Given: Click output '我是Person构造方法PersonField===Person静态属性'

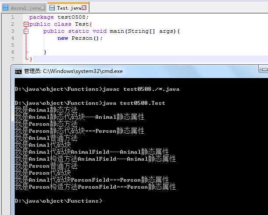Looking at the screenshot, I should click(x=95, y=187).
